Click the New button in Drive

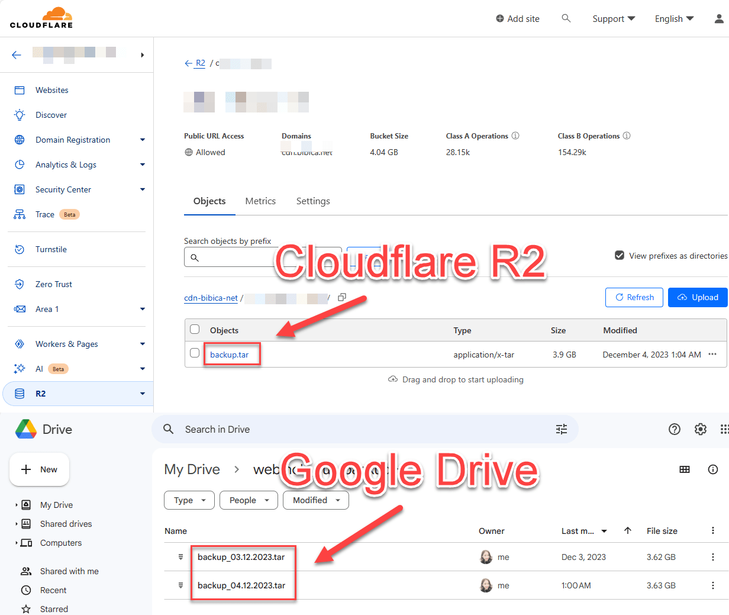(x=39, y=469)
